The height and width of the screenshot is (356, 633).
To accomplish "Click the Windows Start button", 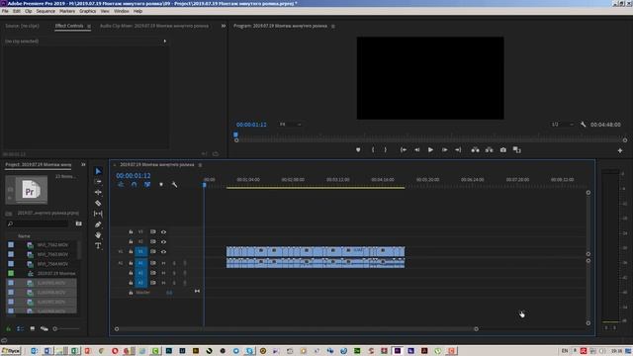I will (x=11, y=351).
